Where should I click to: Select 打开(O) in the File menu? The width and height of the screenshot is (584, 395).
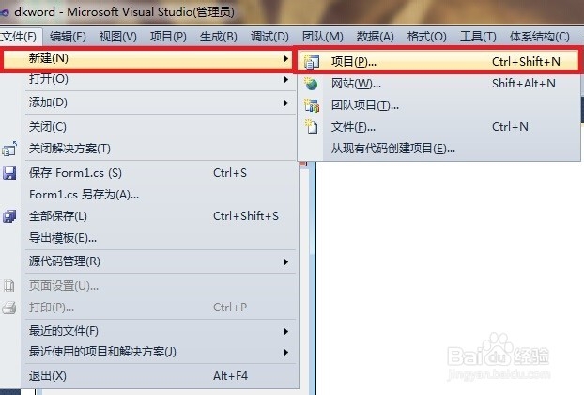pos(160,79)
